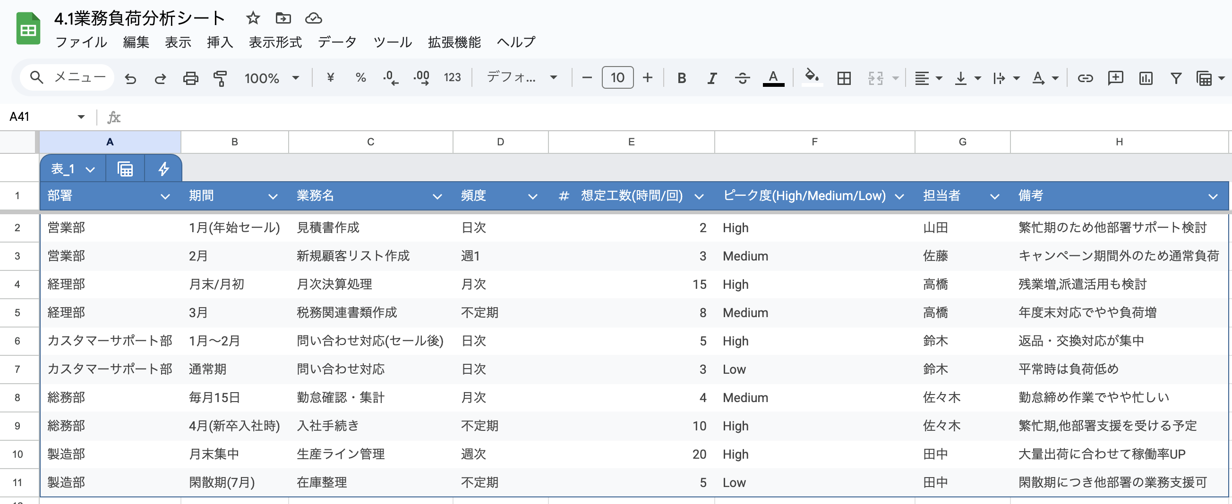
Task: Click the percent format icon
Action: tap(360, 77)
